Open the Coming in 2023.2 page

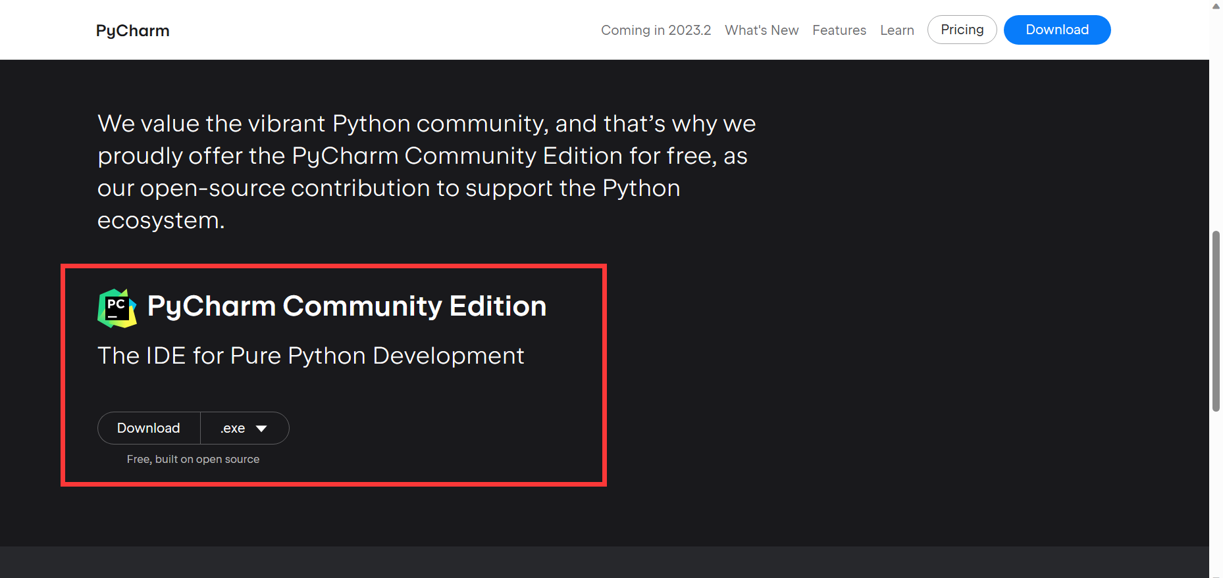[x=656, y=30]
